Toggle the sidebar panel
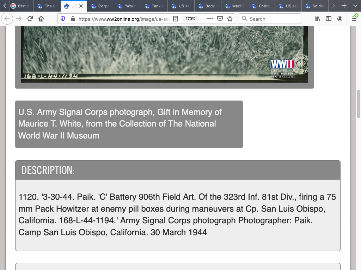The image size is (361, 270). tap(329, 19)
